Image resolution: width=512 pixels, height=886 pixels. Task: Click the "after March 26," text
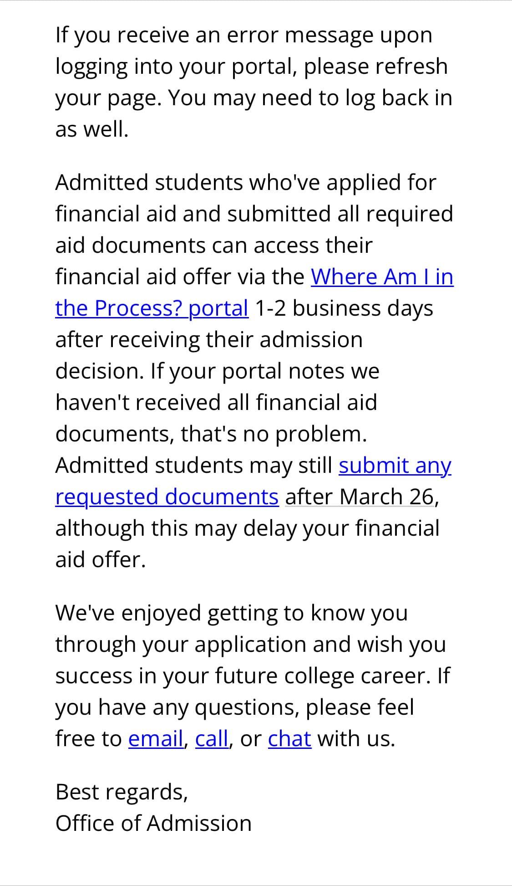[362, 497]
